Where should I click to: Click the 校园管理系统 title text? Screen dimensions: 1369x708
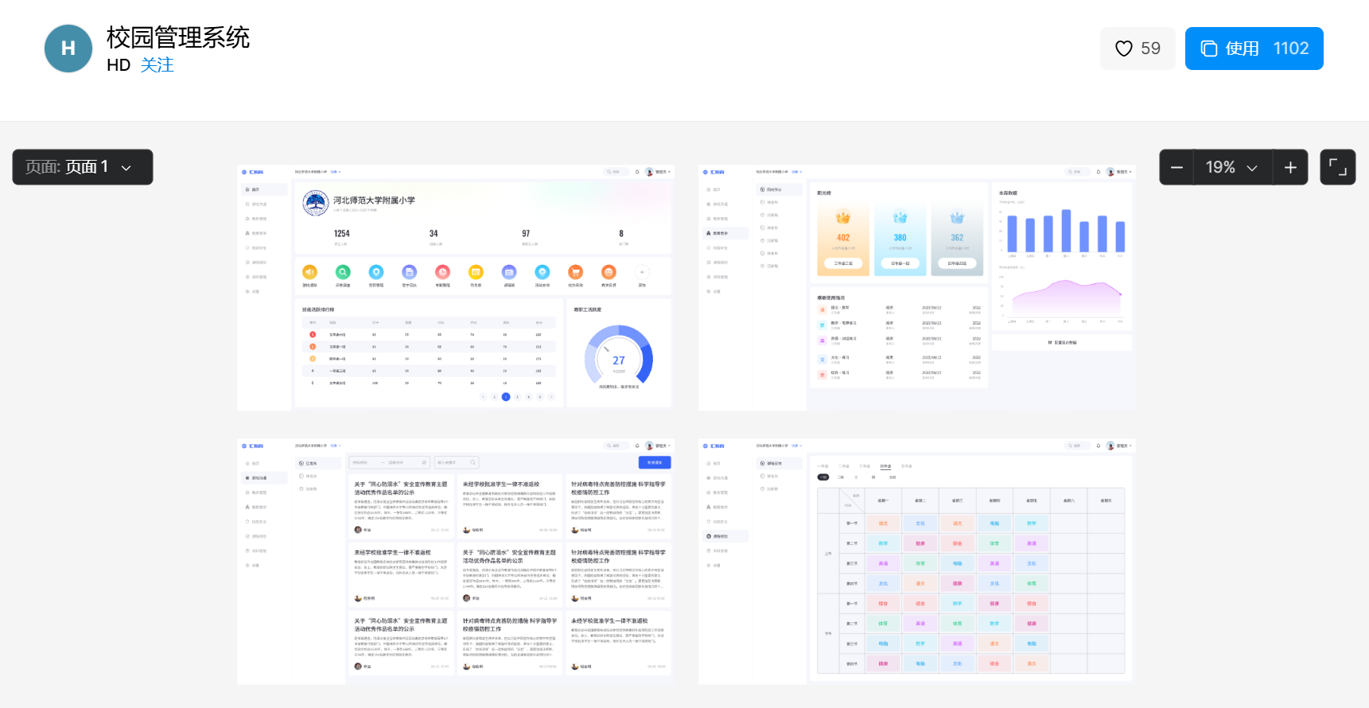(178, 37)
